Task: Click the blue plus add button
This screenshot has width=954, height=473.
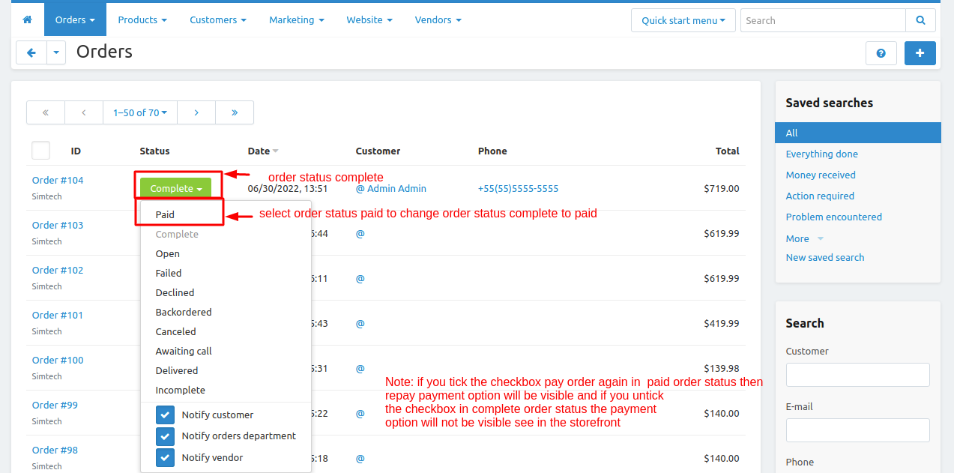Action: pos(920,53)
